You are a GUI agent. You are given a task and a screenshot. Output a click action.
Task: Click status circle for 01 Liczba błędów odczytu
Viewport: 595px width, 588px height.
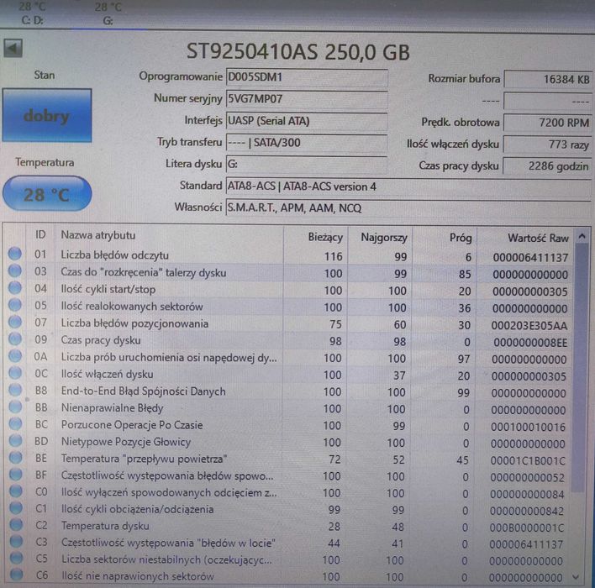(x=15, y=254)
